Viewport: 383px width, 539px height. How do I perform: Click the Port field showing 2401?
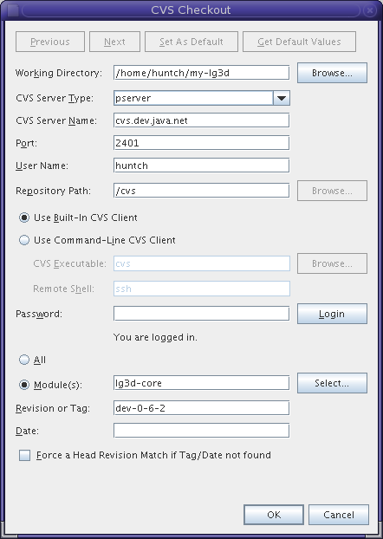202,143
